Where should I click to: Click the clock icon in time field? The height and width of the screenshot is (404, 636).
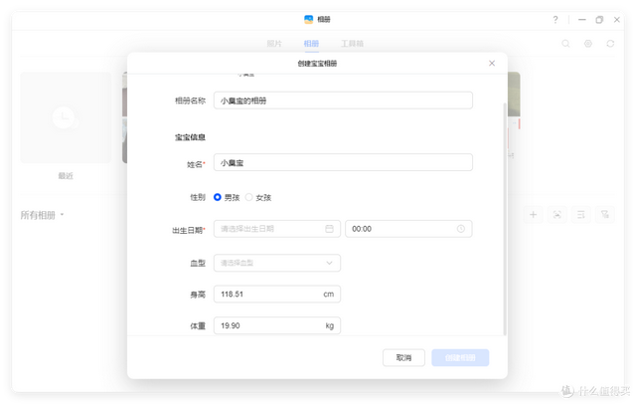(x=461, y=229)
